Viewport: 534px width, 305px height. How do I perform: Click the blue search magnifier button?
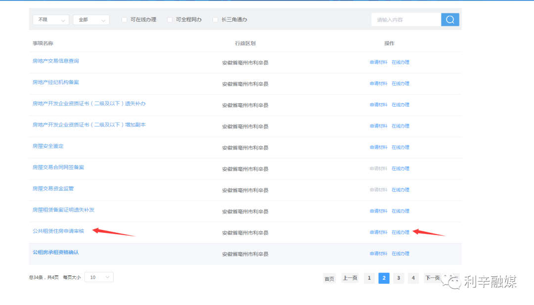(450, 20)
